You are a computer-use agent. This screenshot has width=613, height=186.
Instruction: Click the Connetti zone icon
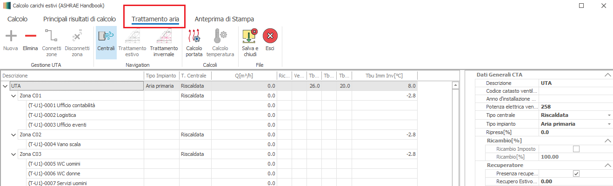51,36
